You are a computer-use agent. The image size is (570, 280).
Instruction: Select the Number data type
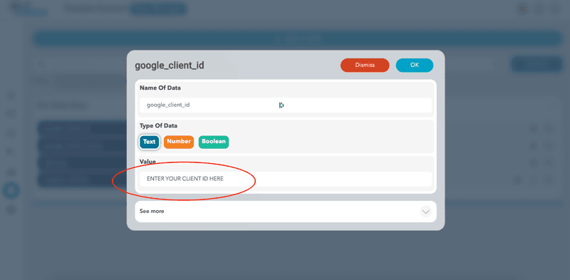[179, 142]
